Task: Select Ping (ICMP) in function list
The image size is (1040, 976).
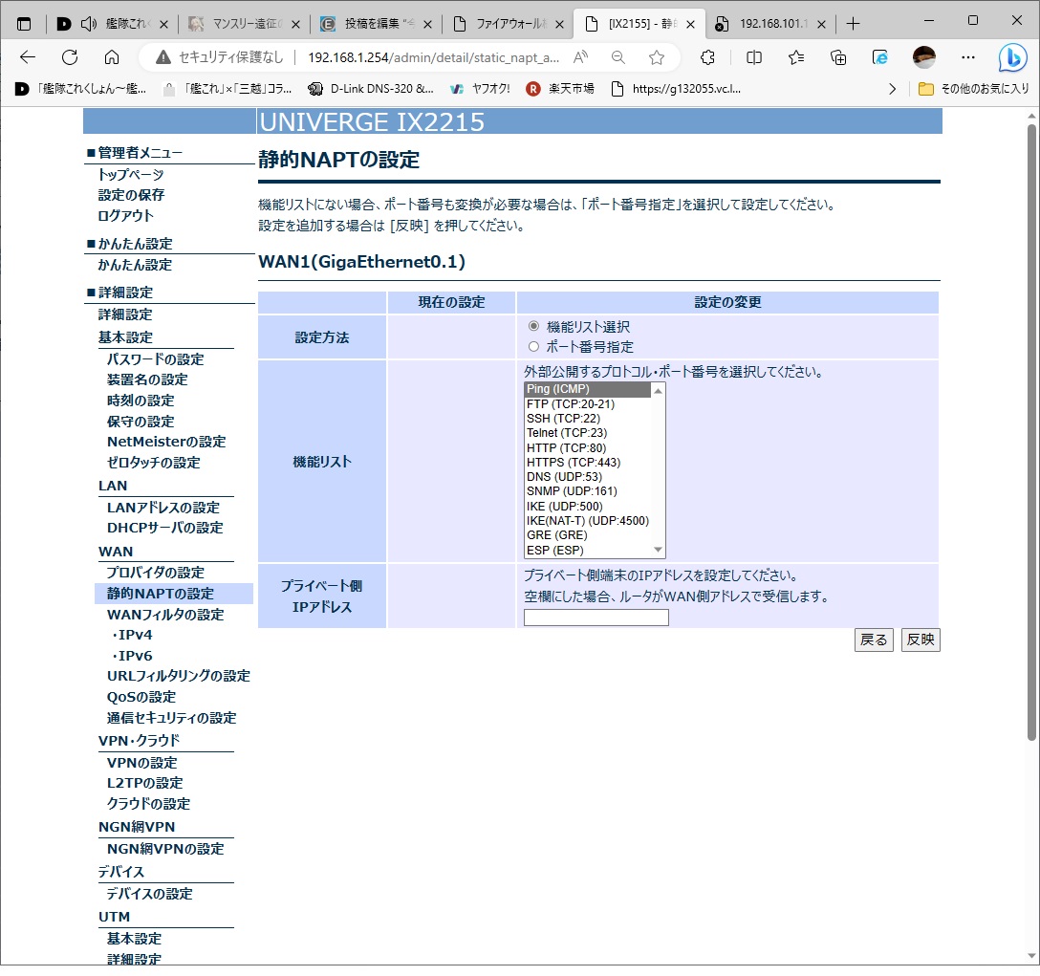Action: pyautogui.click(x=588, y=389)
